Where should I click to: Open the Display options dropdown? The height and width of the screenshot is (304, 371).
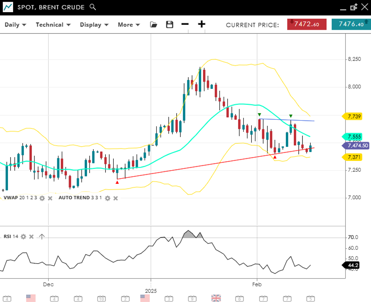pyautogui.click(x=94, y=25)
